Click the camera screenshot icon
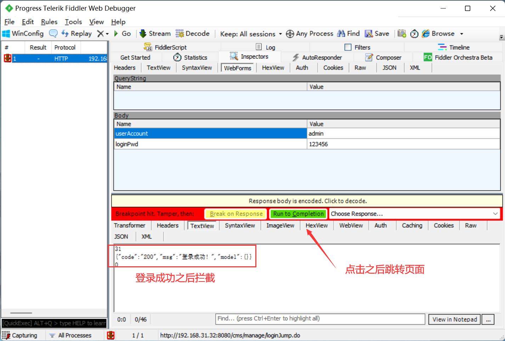Viewport: 505px width, 341px height. tap(402, 34)
